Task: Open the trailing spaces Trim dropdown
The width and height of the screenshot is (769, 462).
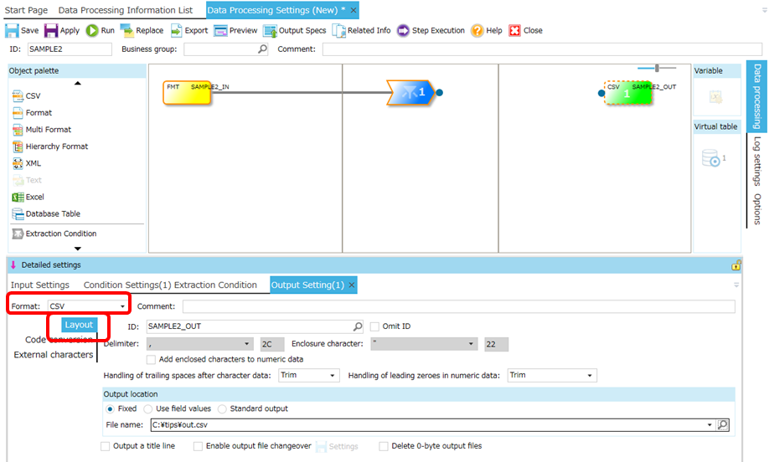Action: [333, 375]
